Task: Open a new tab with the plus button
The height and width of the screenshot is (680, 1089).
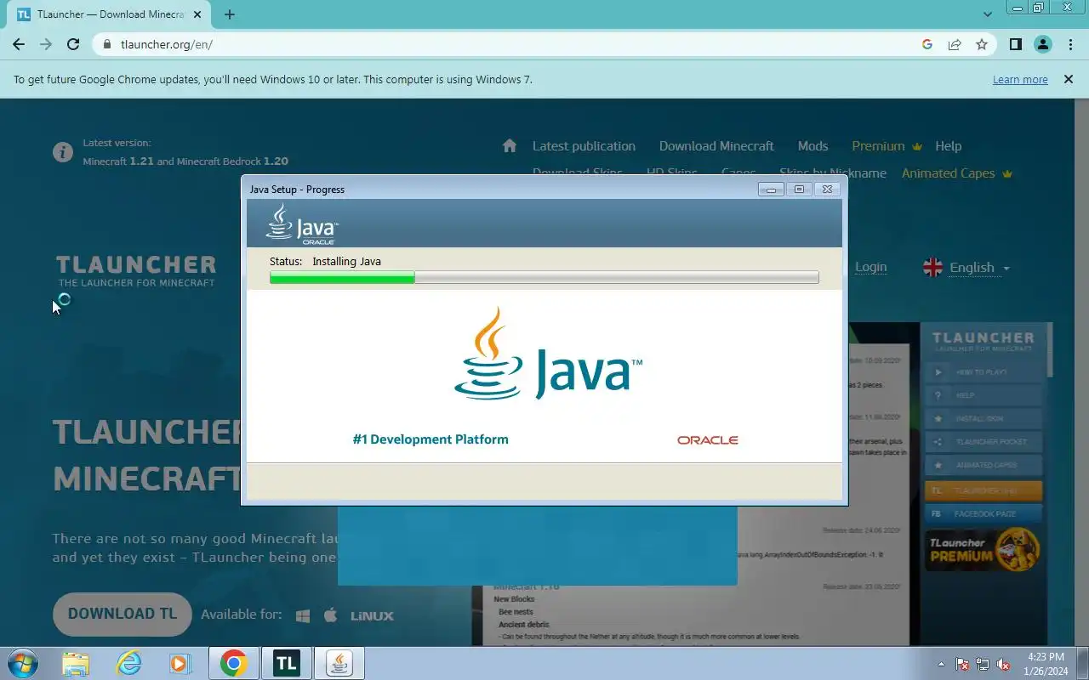Action: pos(230,14)
